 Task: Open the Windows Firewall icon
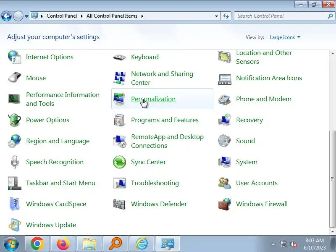(224, 204)
